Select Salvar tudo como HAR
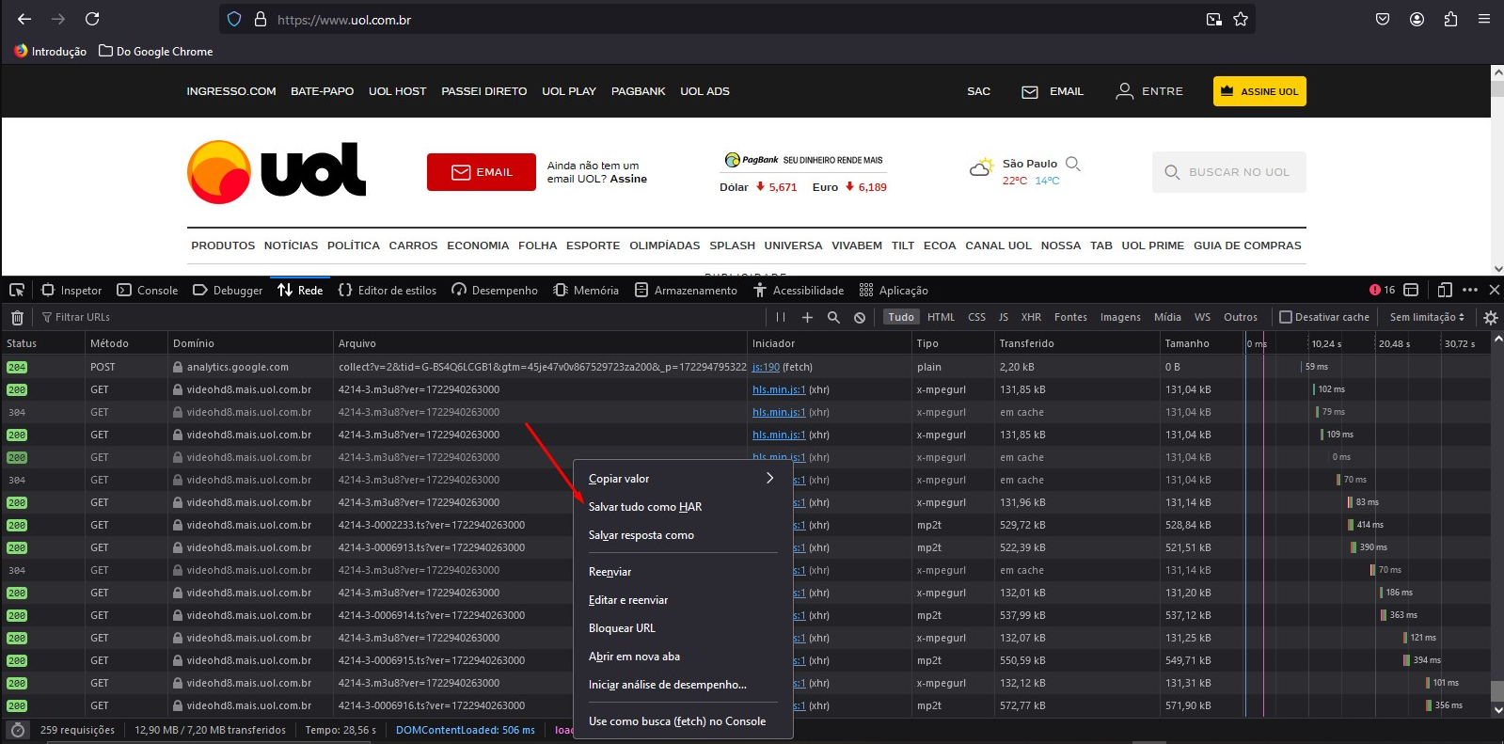This screenshot has width=1504, height=744. pyautogui.click(x=683, y=507)
